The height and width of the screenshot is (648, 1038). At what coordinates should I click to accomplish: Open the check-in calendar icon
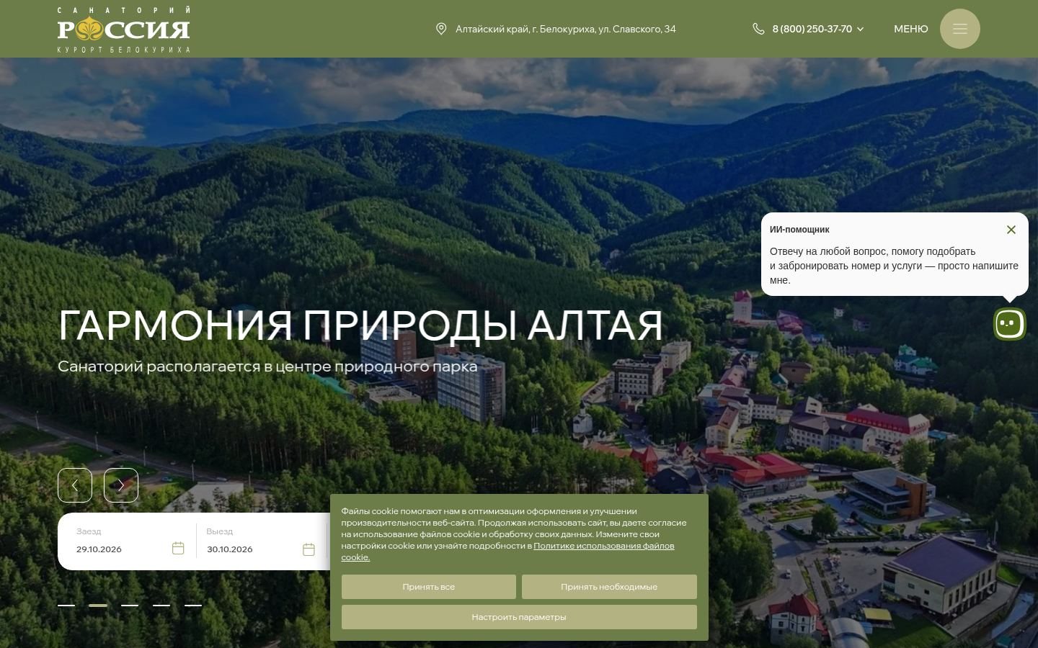pyautogui.click(x=178, y=549)
